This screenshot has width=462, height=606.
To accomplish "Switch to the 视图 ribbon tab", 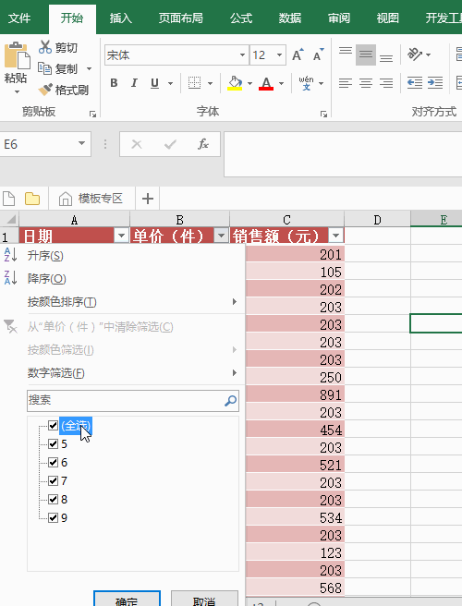I will point(387,18).
